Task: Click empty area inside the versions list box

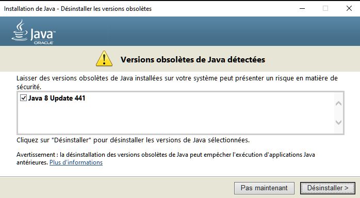Action: point(174,118)
